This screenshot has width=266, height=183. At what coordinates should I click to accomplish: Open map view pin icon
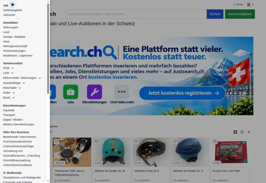pyautogui.click(x=249, y=132)
